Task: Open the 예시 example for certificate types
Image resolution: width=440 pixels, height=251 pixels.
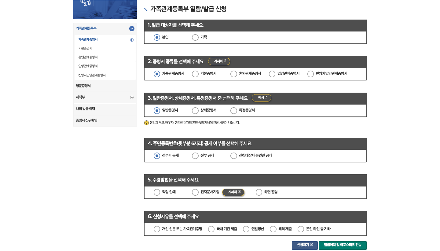Action: click(261, 98)
